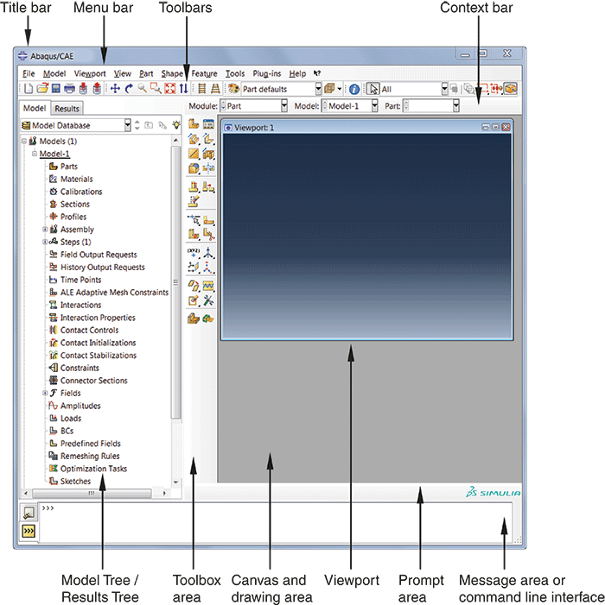Expand the Assembly tree node
Image resolution: width=605 pixels, height=605 pixels.
[45, 230]
